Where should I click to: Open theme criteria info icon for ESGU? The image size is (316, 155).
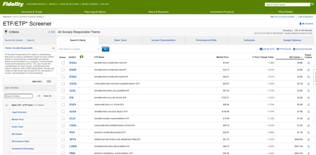point(308,63)
